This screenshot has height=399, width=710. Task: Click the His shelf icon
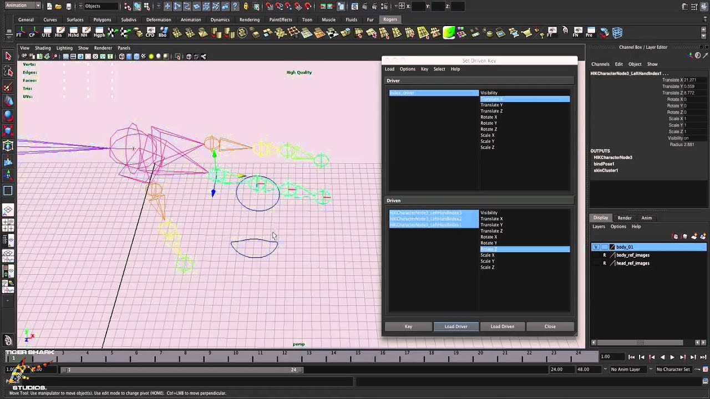click(59, 33)
